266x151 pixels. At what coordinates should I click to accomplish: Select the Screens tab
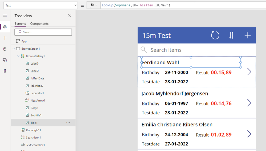point(20,24)
